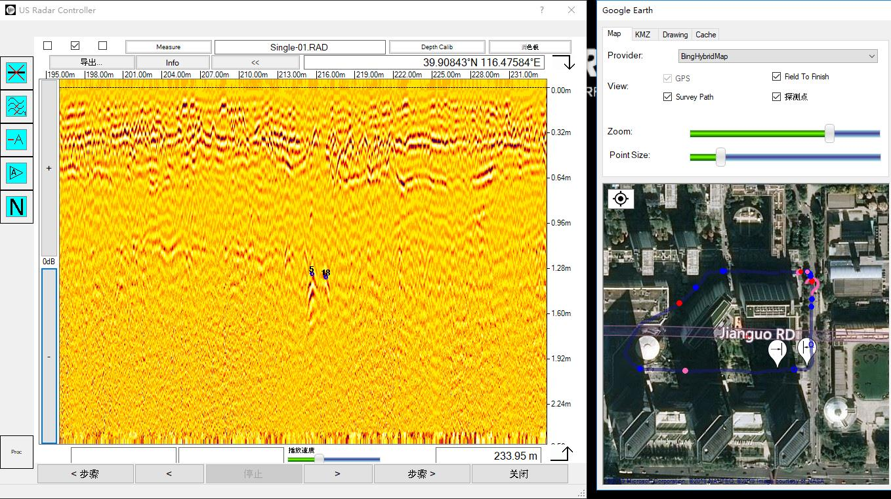Click the Depth Calib button
Viewport: 891px width, 499px height.
pyautogui.click(x=437, y=47)
